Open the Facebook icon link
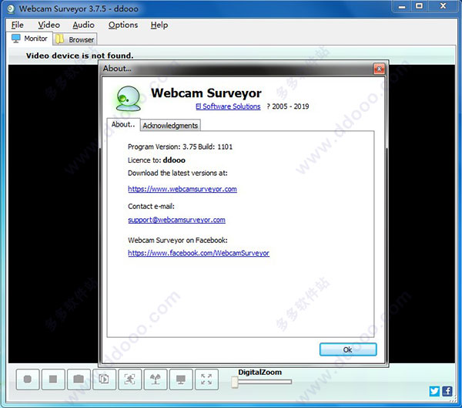This screenshot has width=462, height=408. coord(447,391)
